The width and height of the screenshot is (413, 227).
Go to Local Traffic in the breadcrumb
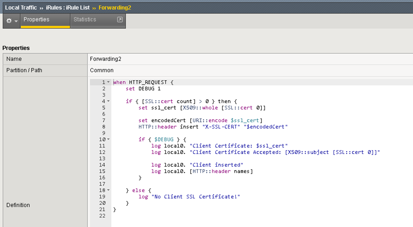pyautogui.click(x=21, y=8)
